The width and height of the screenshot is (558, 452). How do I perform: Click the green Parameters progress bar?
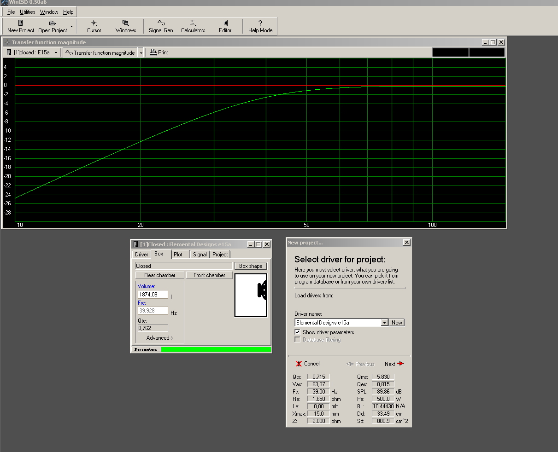[x=216, y=349]
